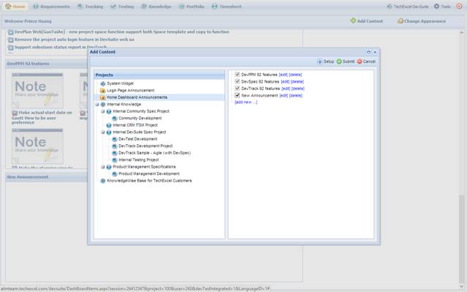Screen dimensions: 467x292
Task: Uncheck DevPPM 92 features checkbox
Action: [237, 74]
